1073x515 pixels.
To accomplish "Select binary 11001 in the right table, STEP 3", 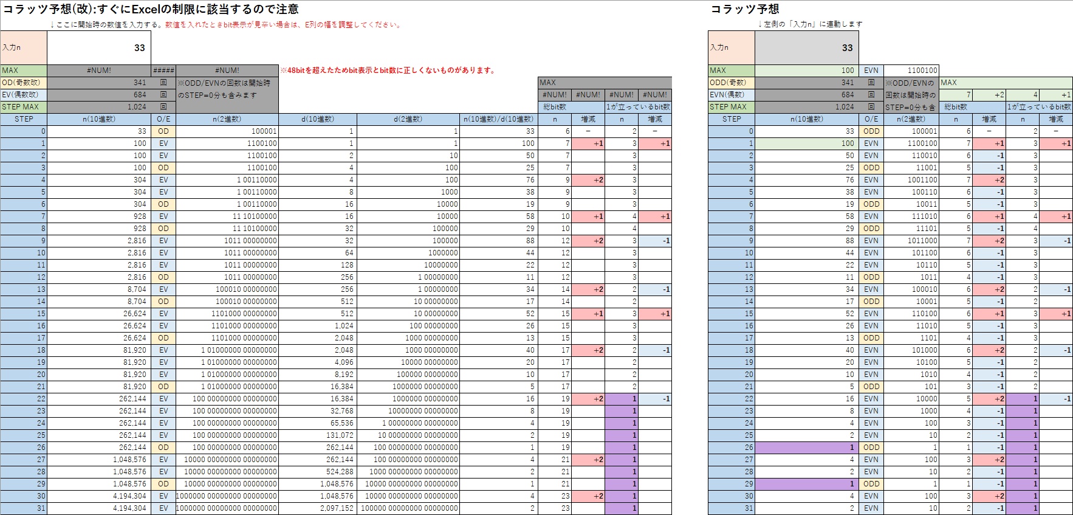I will coord(911,168).
